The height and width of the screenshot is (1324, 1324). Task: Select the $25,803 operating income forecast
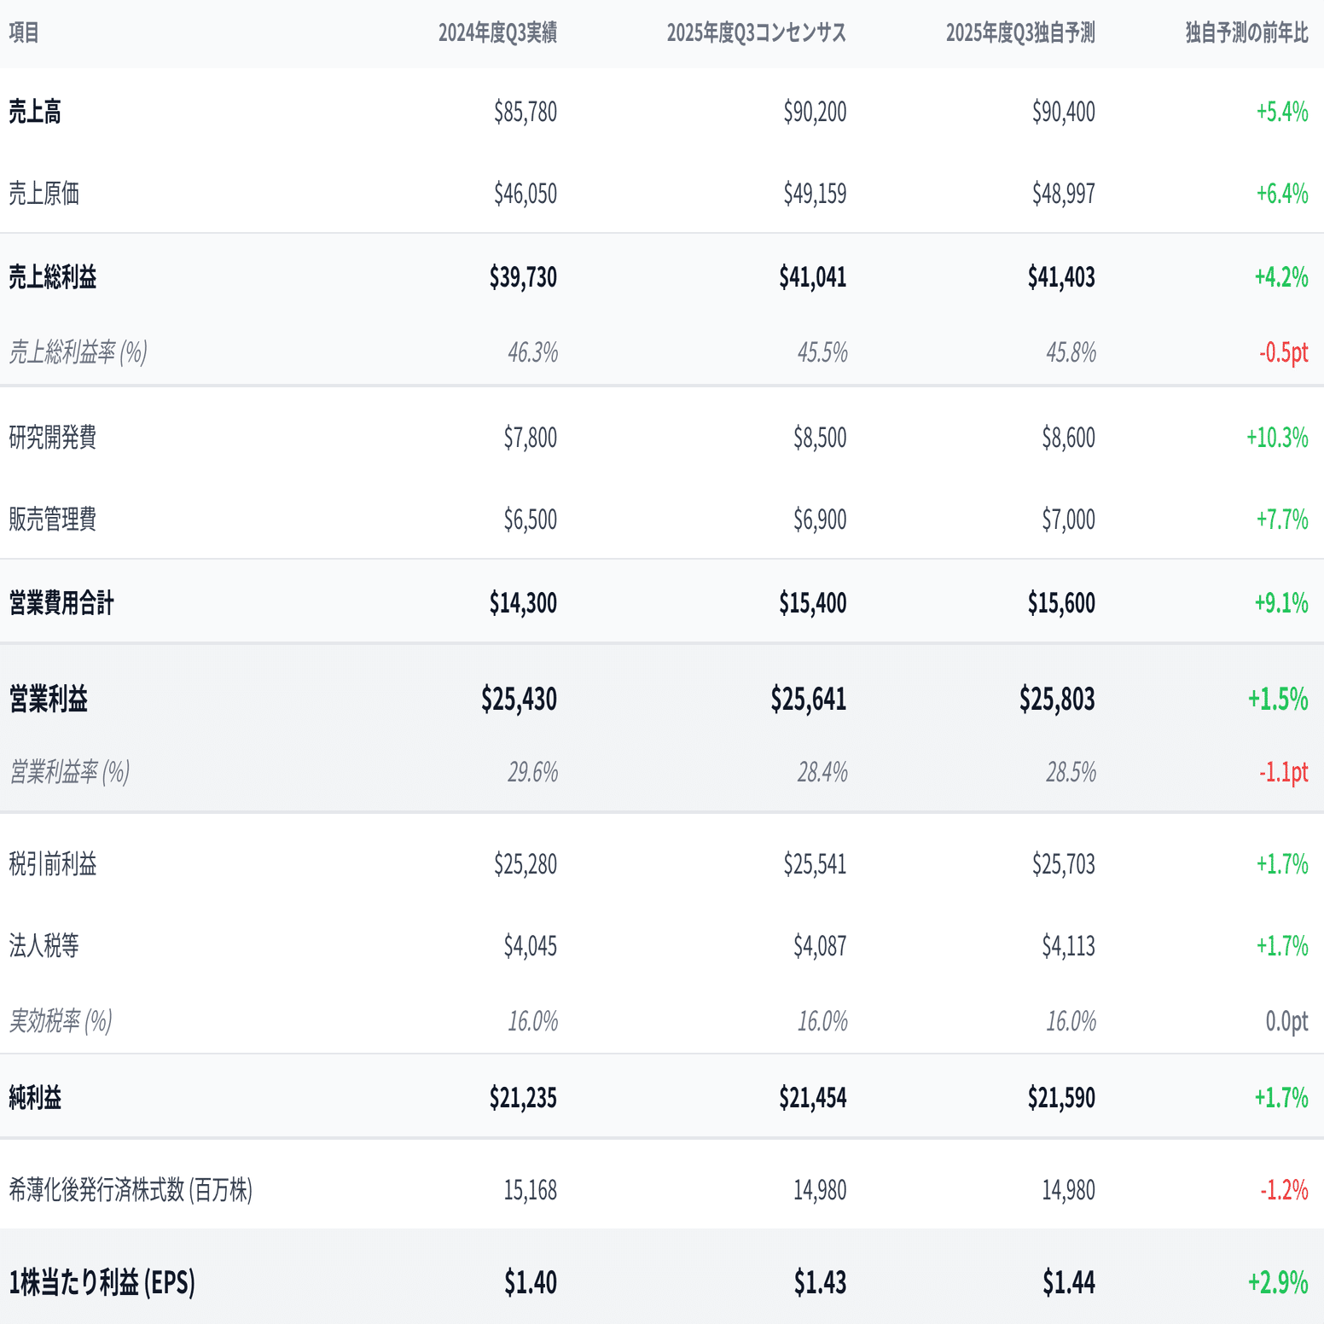click(x=1056, y=700)
